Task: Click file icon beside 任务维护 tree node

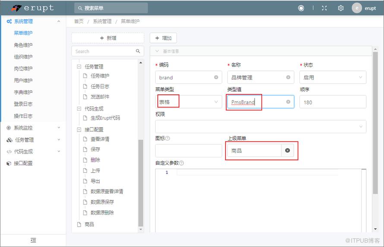Action: tap(85, 76)
